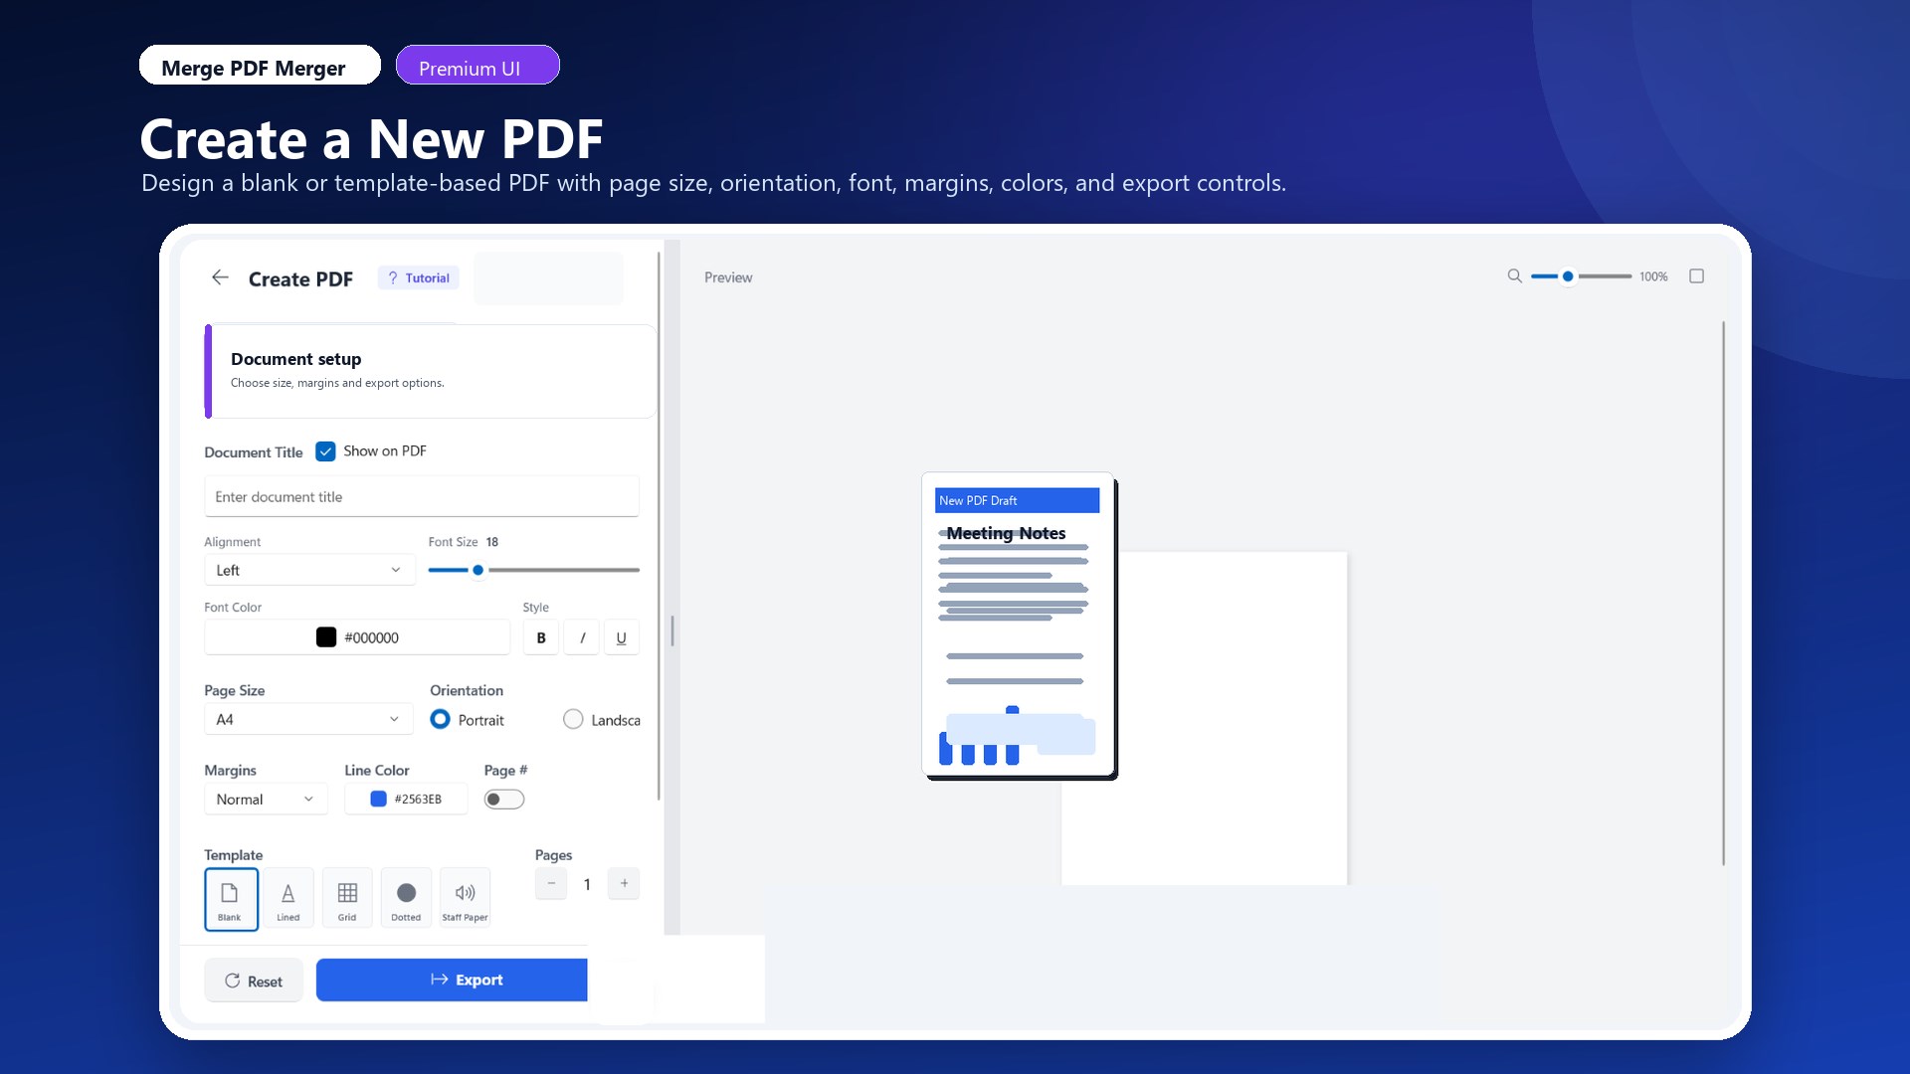Click the blue Line Color swatch

tap(378, 799)
